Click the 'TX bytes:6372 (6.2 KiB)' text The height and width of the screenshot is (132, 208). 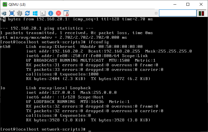click(x=121, y=79)
